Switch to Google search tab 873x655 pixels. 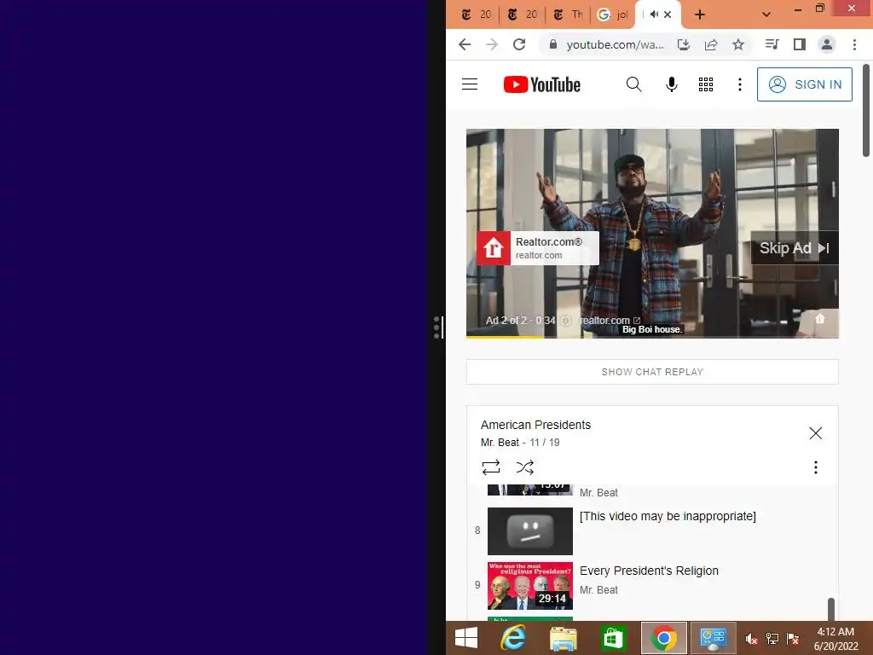(612, 14)
